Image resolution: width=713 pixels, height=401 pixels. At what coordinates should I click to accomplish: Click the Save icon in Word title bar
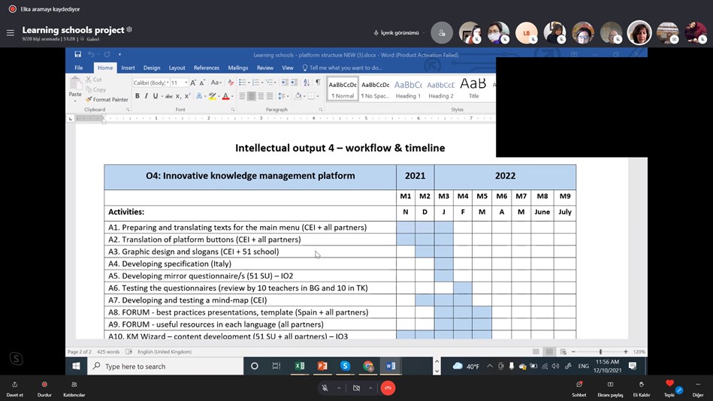pos(77,54)
